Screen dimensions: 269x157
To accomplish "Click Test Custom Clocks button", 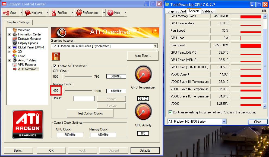I will (x=90, y=113).
